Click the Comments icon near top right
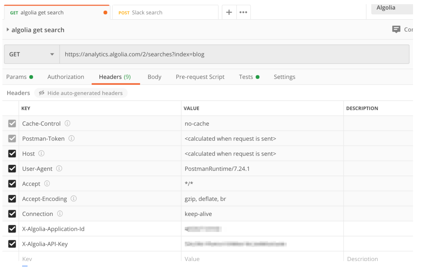This screenshot has width=422, height=267. [x=396, y=29]
